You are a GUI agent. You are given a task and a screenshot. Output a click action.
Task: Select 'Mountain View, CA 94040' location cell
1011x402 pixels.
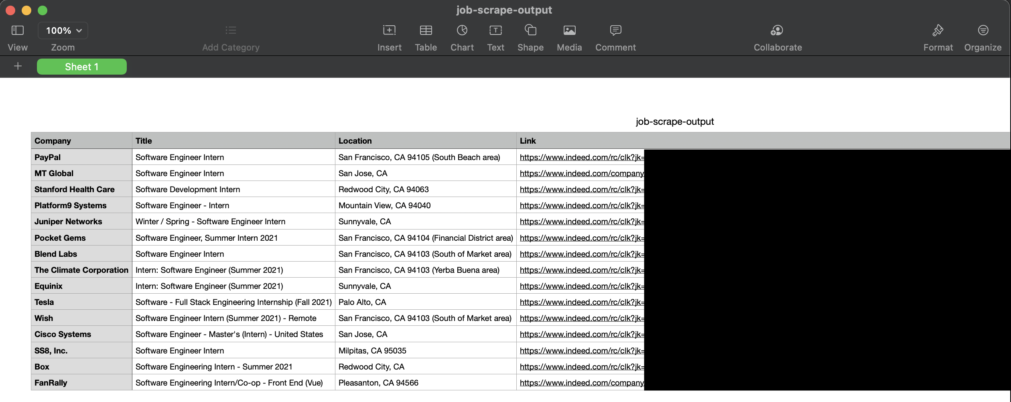[426, 205]
